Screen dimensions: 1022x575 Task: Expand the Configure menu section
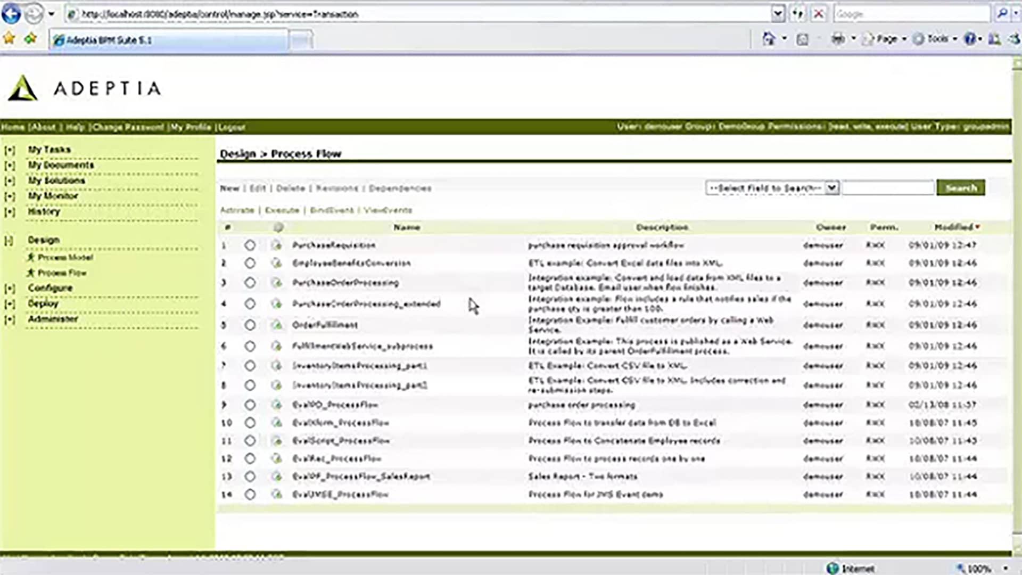tap(10, 289)
